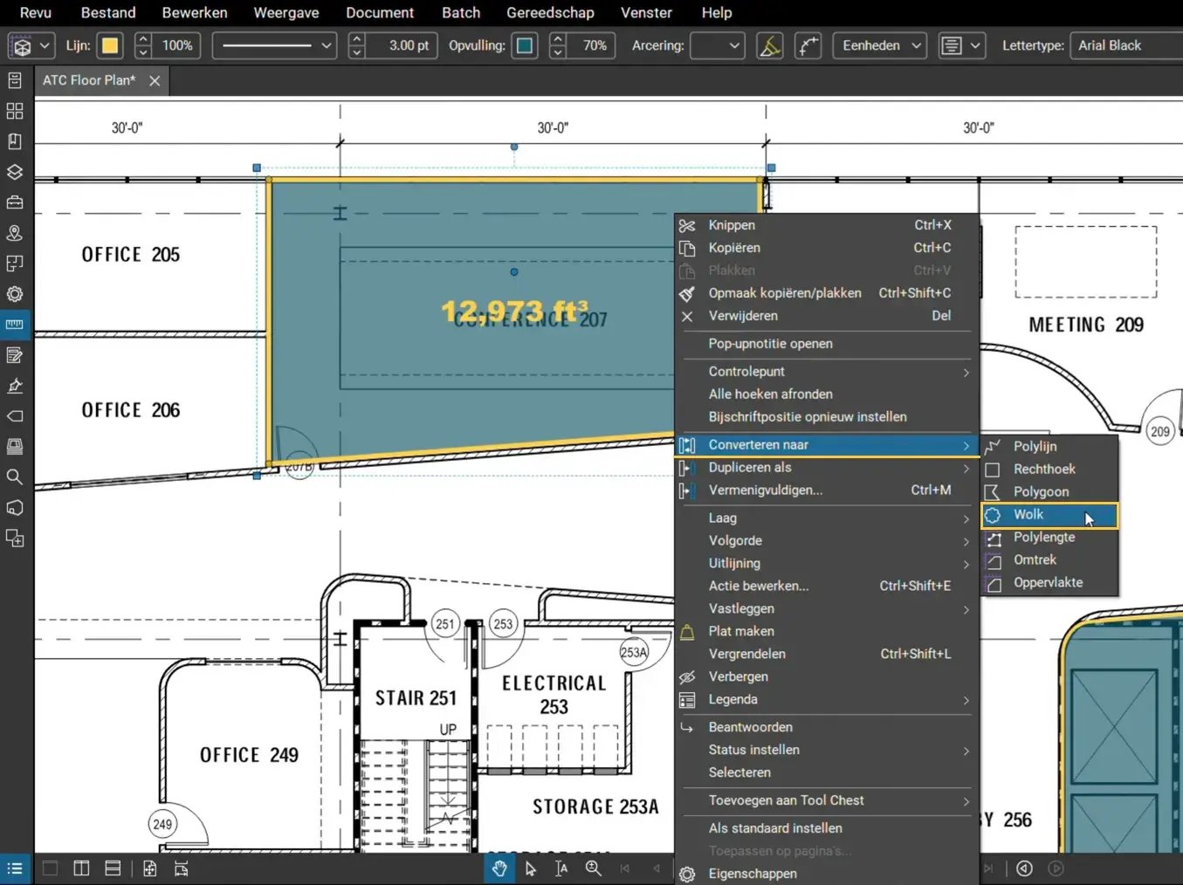Jump to first page with the navigation arrow
This screenshot has height=885, width=1183.
[625, 868]
